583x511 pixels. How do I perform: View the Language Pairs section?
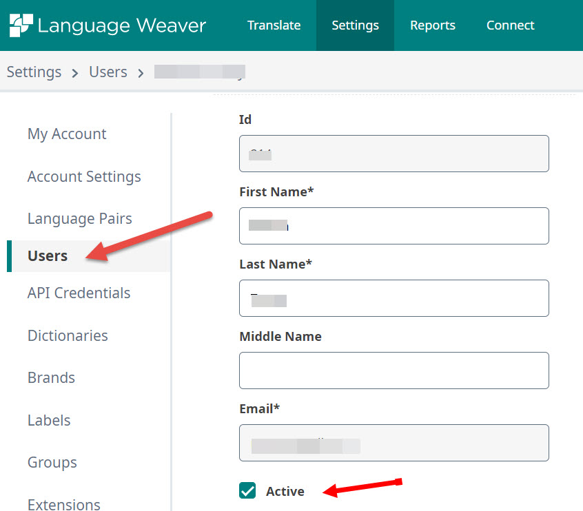pyautogui.click(x=79, y=218)
